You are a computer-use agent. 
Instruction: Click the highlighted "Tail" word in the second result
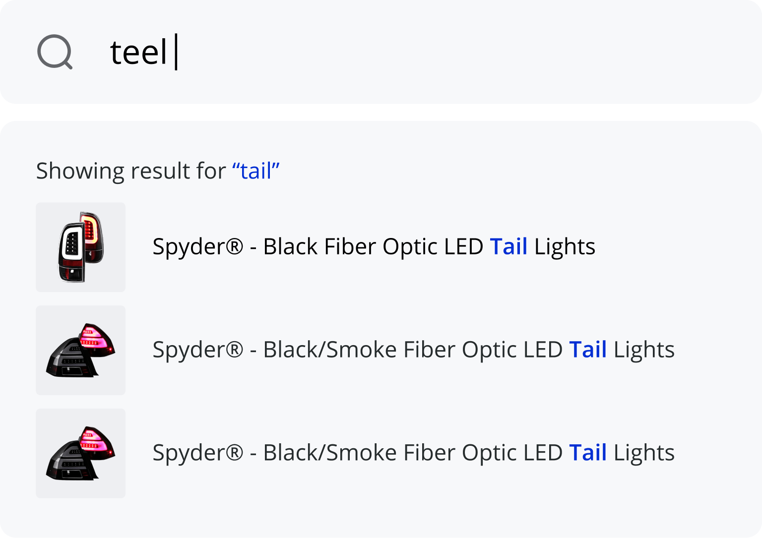point(587,350)
